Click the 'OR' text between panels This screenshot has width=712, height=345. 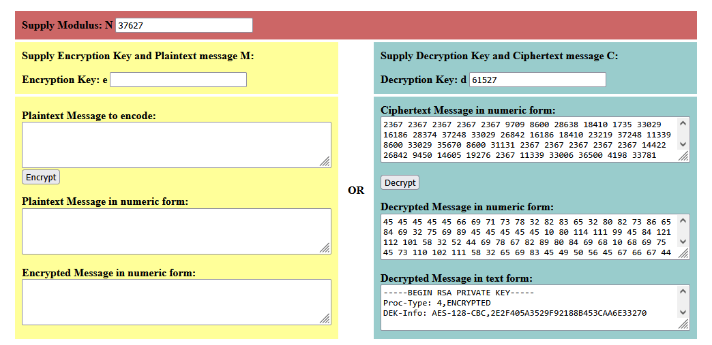click(x=356, y=191)
